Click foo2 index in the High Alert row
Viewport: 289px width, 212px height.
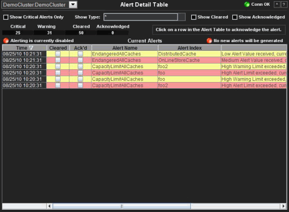[x=190, y=85]
